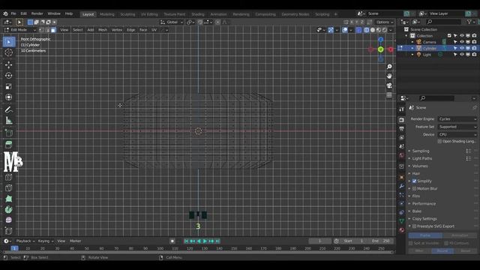Open the timeline Marker menu
The width and height of the screenshot is (480, 270).
click(75, 241)
